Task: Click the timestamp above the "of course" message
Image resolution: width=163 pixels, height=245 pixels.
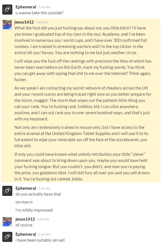Action: click(43, 219)
